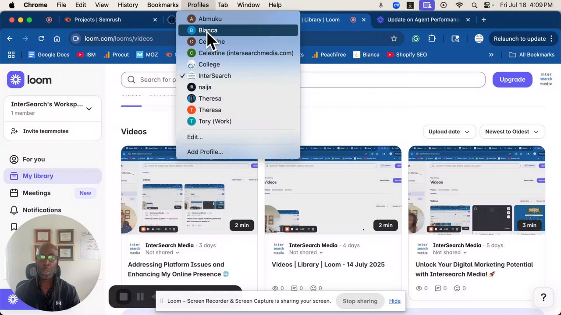Open Newest to Oldest dropdown
This screenshot has width=561, height=315.
tap(512, 132)
